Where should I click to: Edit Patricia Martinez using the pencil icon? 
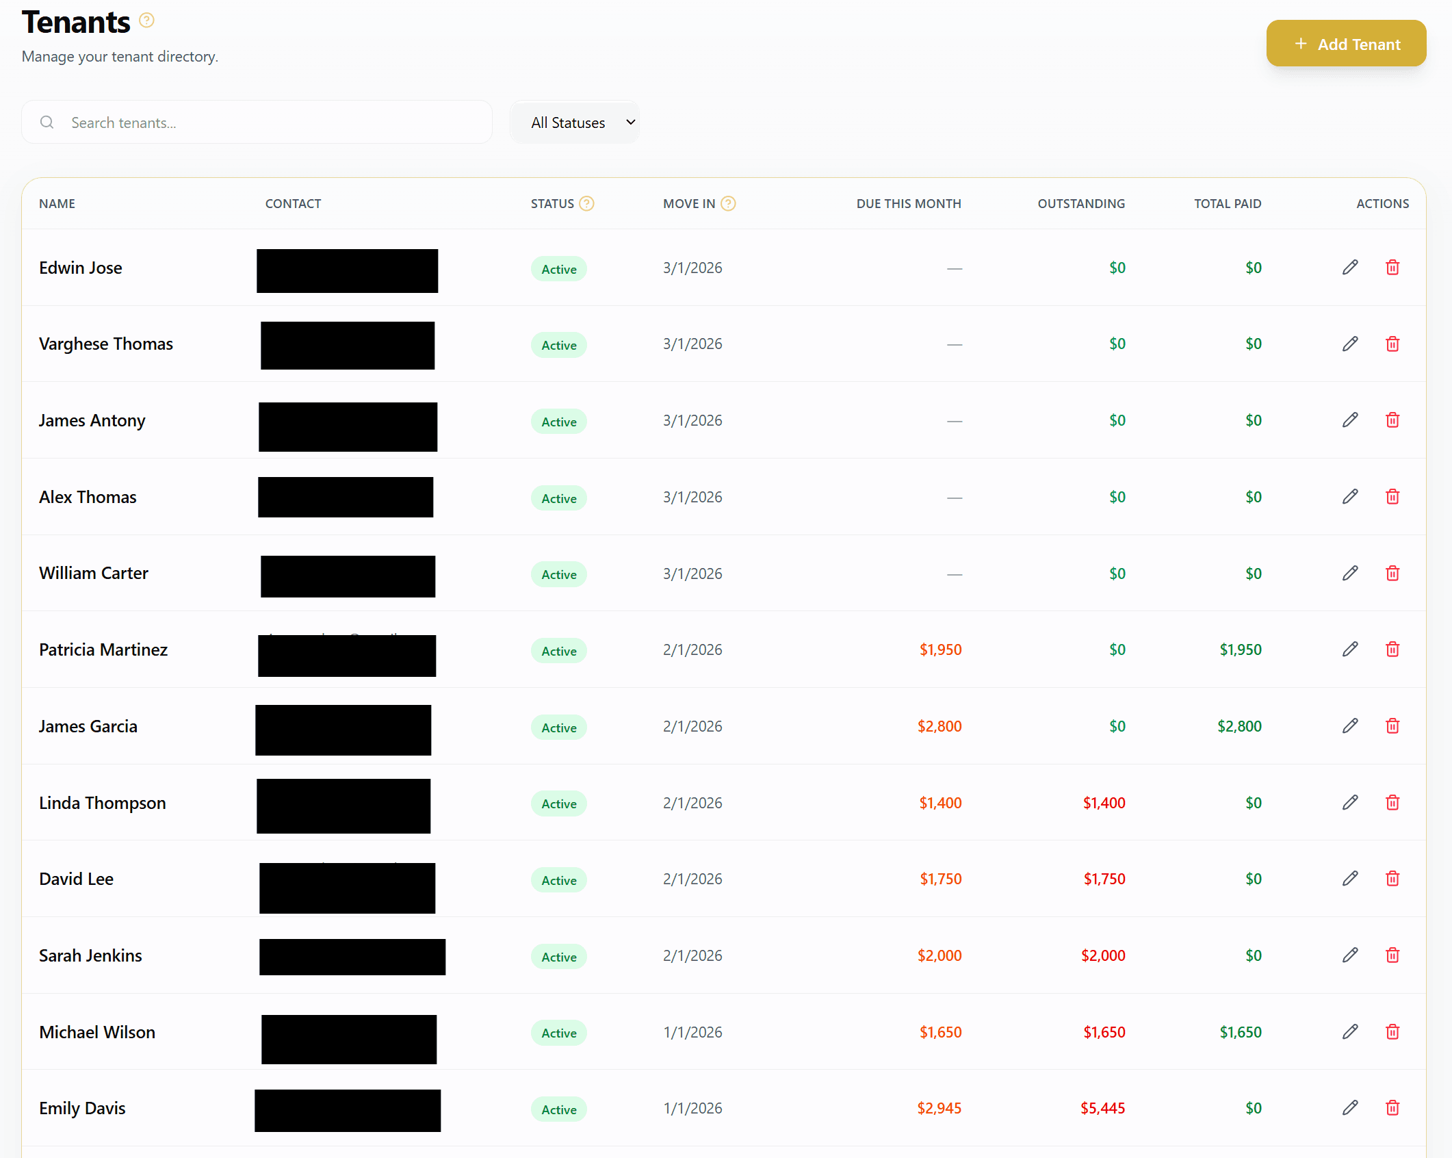click(x=1350, y=649)
